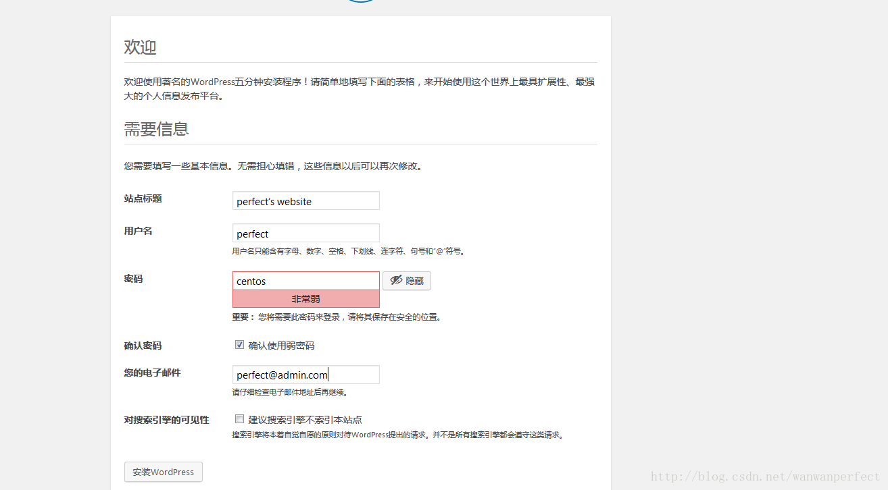Click the 您的电子邮件 label
This screenshot has width=888, height=490.
[x=152, y=373]
